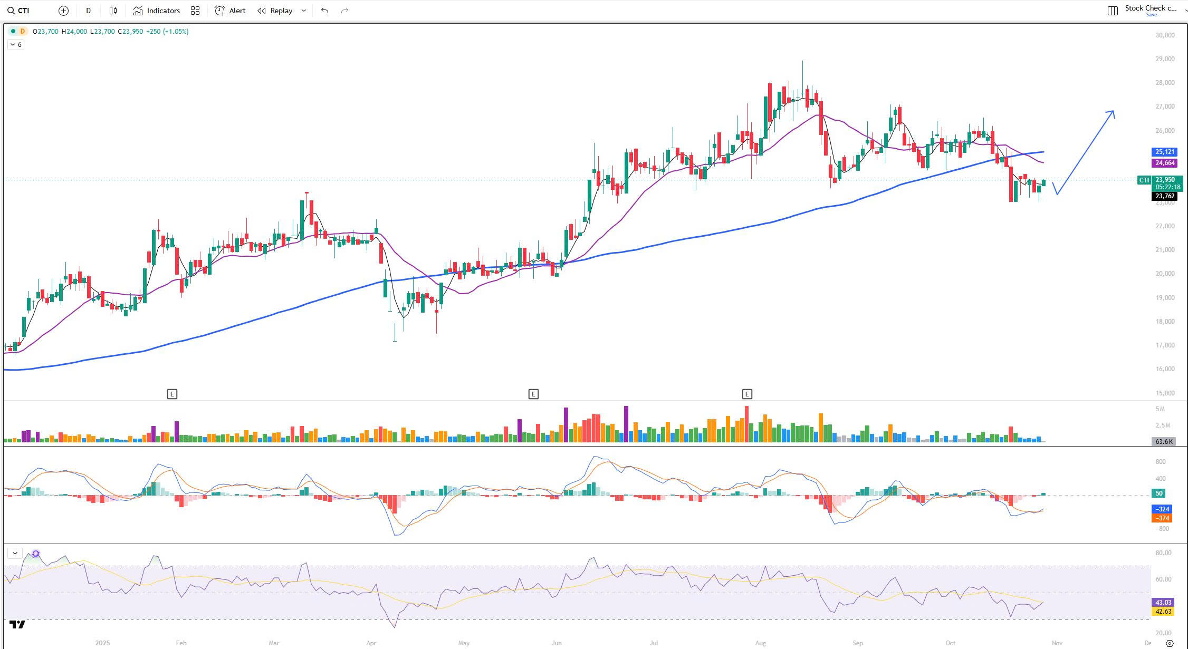Click the Redo arrow
Viewport: 1188px width, 649px height.
pyautogui.click(x=344, y=11)
